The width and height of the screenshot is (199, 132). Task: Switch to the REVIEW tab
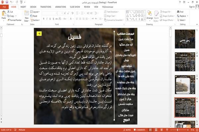coord(87,7)
